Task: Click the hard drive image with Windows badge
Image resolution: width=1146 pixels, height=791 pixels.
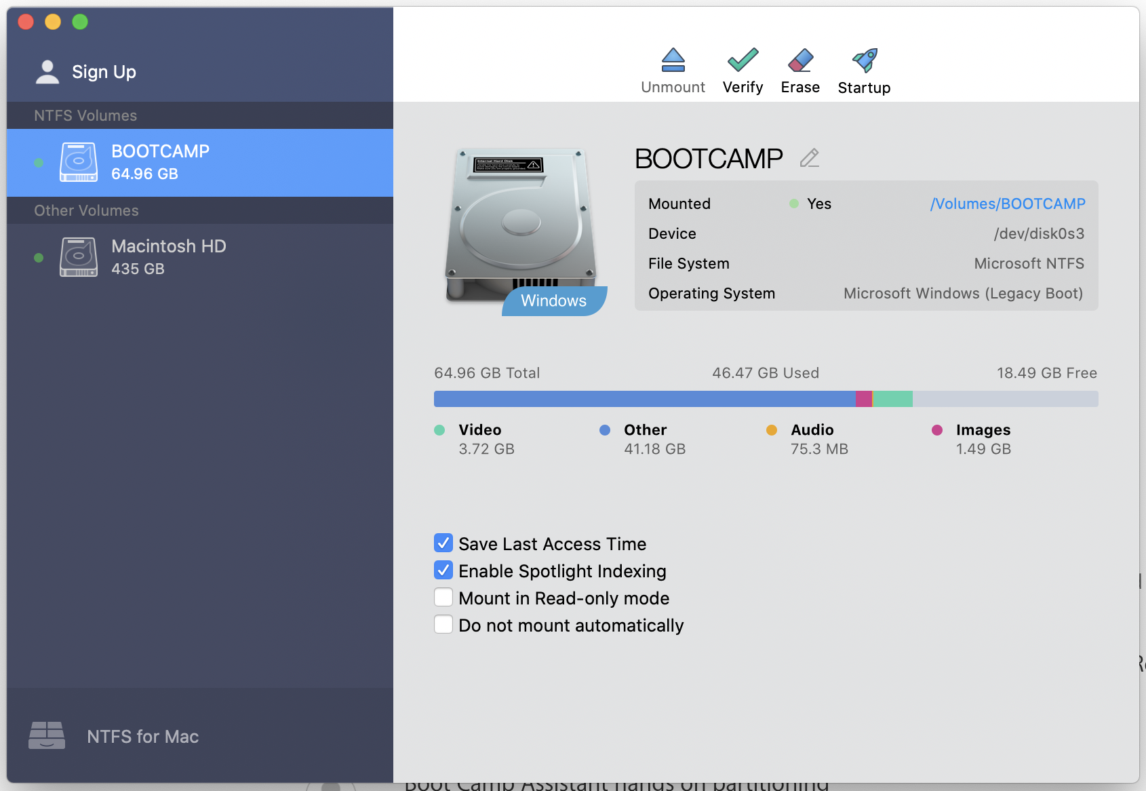Action: [521, 224]
